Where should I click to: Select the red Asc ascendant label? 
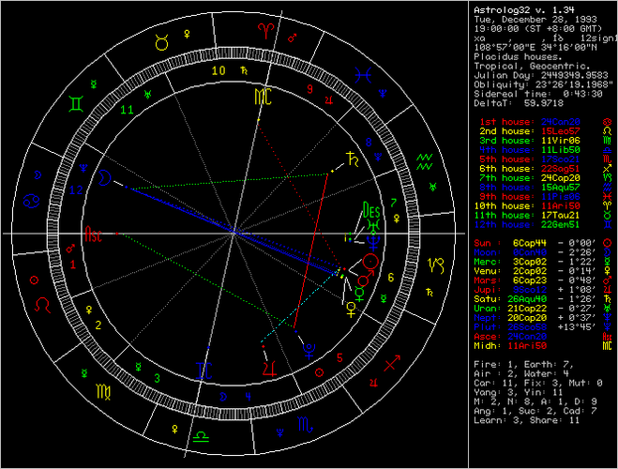[94, 234]
